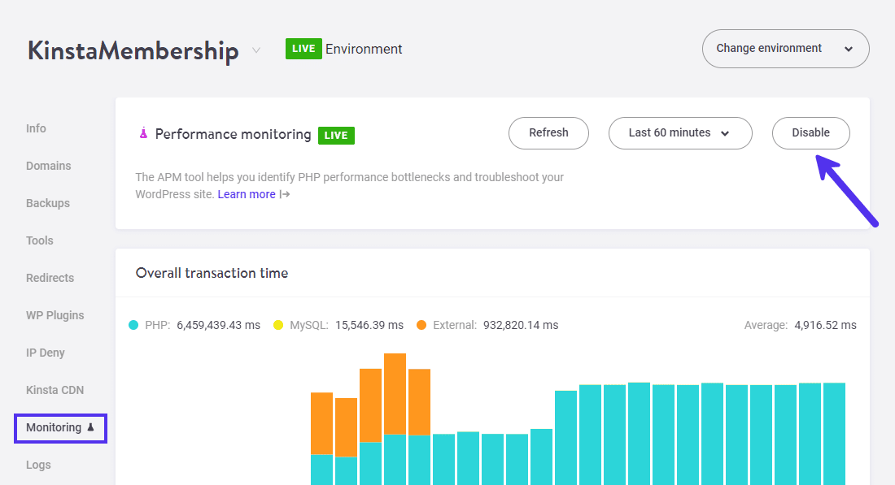895x485 pixels.
Task: Expand the KinstaMembership site switcher
Action: [256, 50]
